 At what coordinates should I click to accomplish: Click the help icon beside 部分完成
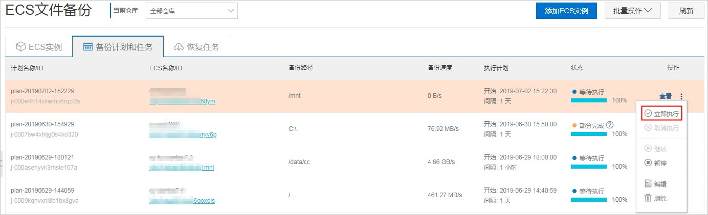pos(610,125)
